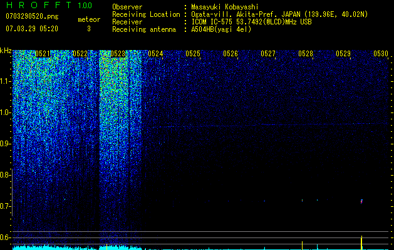This screenshot has height=250, width=394.
Task: Click the timestamp 07.03.29 05:20
Action: (x=32, y=29)
